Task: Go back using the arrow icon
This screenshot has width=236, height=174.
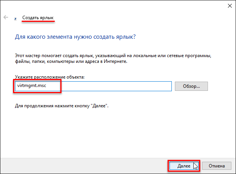Action: (6, 17)
